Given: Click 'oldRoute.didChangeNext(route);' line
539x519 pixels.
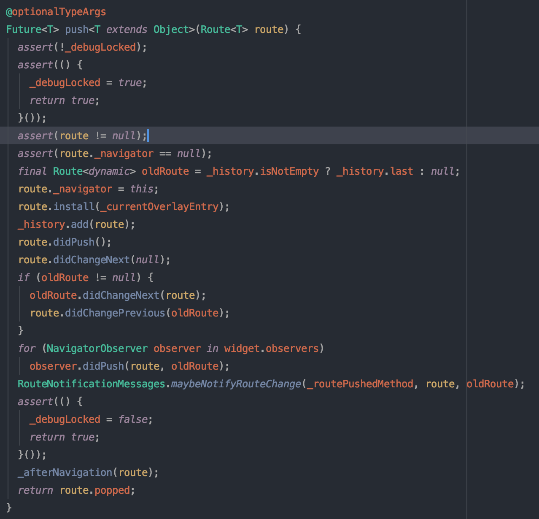Looking at the screenshot, I should (x=118, y=295).
